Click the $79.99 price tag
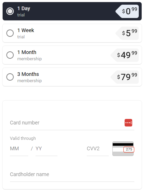Image resolution: width=144 pixels, height=192 pixels. (x=125, y=77)
